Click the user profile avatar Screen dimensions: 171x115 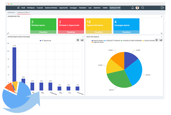(x=137, y=8)
